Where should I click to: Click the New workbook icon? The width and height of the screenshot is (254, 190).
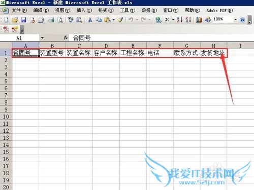pyautogui.click(x=6, y=20)
